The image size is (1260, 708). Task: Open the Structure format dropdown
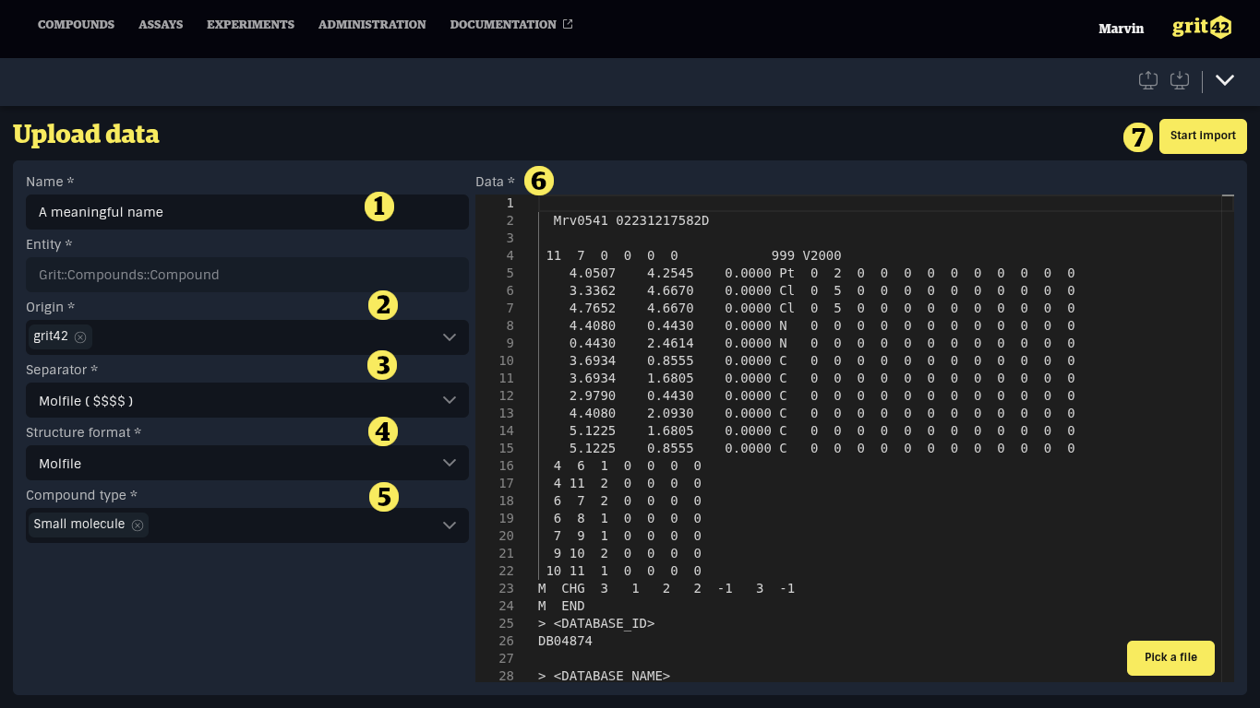[x=247, y=463]
